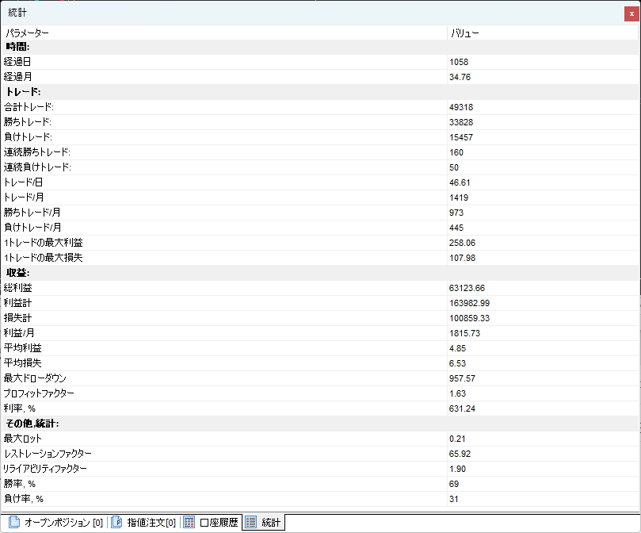
Task: Open the 指値注文[0] tab
Action: coord(151,523)
